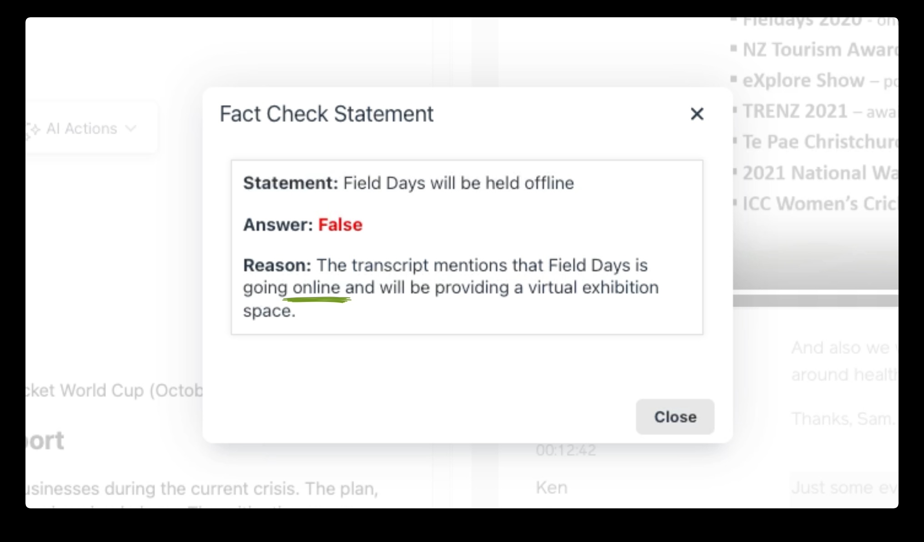
Task: Click the NZ Tourism Awards bullet
Action: 819,50
